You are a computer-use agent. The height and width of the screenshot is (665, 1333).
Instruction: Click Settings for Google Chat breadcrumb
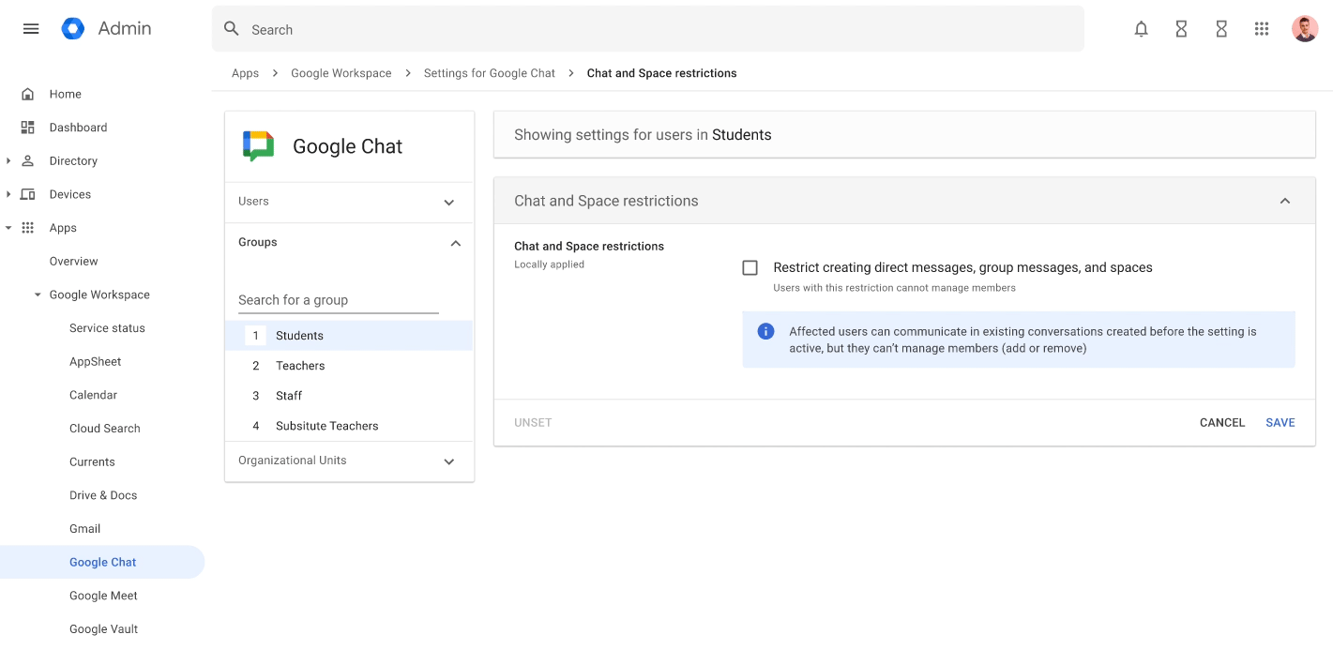point(490,73)
